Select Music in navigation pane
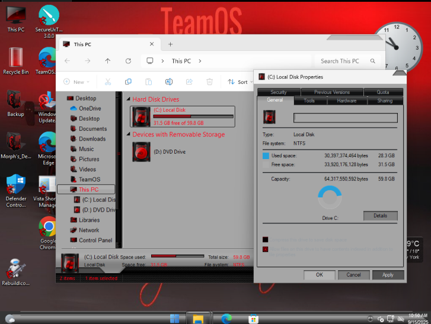The width and height of the screenshot is (431, 324). [82, 149]
